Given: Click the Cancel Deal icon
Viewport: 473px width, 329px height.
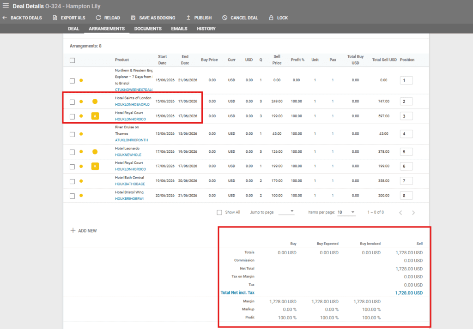Looking at the screenshot, I should tap(224, 18).
